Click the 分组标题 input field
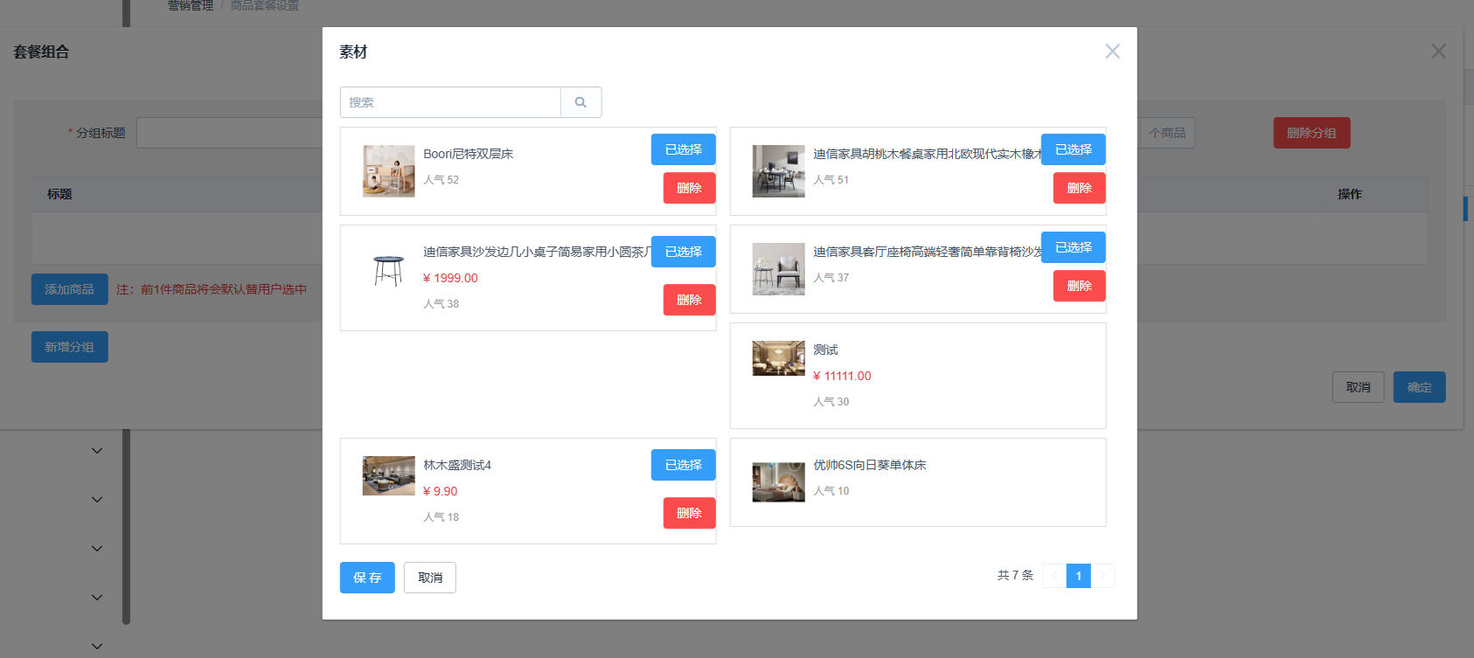The width and height of the screenshot is (1474, 658). point(229,133)
